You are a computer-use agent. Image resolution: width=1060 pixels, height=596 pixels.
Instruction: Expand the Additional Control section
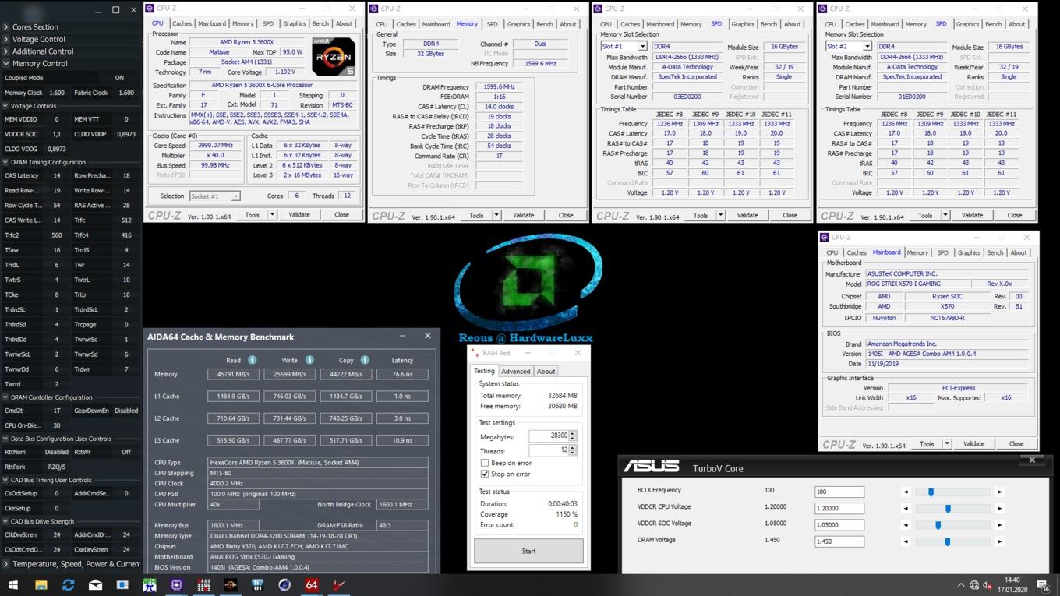coord(6,51)
